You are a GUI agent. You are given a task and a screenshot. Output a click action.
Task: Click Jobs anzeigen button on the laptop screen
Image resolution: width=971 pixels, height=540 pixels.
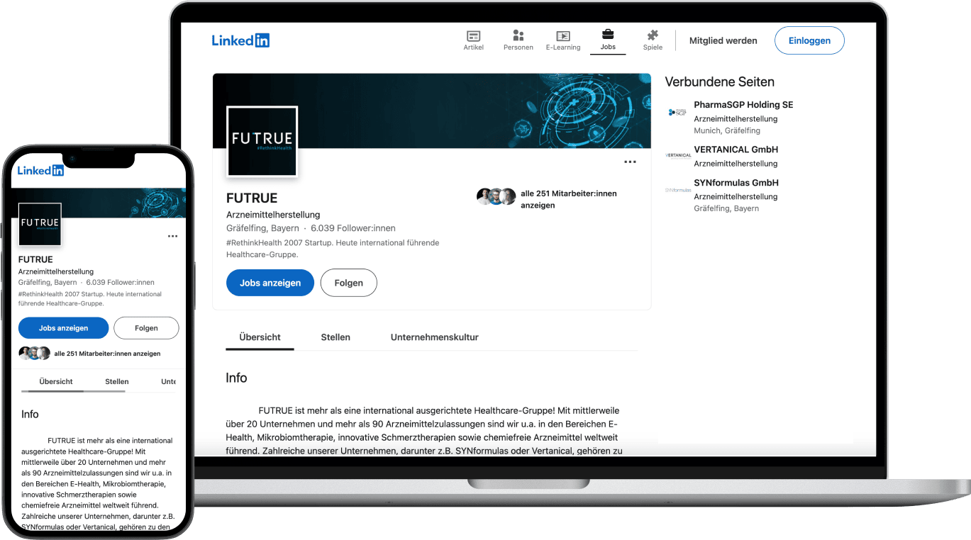[x=270, y=283]
